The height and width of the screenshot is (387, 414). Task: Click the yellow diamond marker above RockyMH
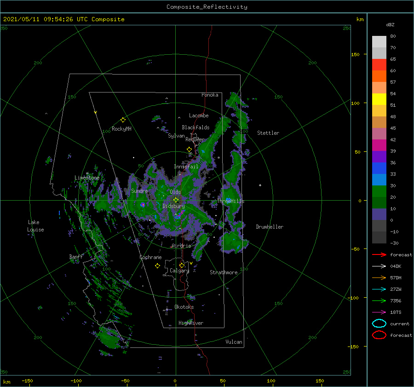(x=123, y=120)
